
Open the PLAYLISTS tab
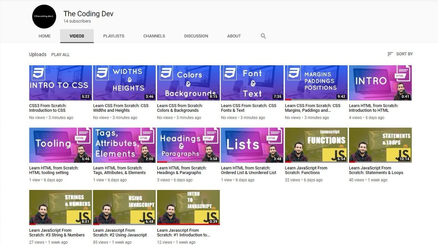tap(114, 36)
